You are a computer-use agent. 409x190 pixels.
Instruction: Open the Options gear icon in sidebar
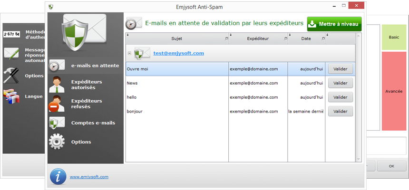(x=57, y=142)
